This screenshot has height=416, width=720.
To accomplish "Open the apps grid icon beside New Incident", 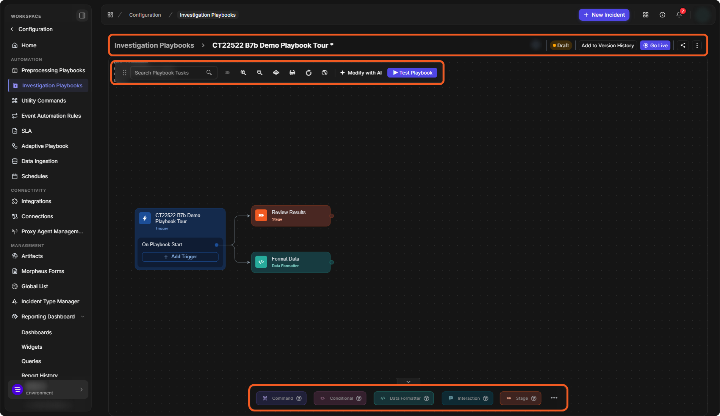I will [646, 15].
